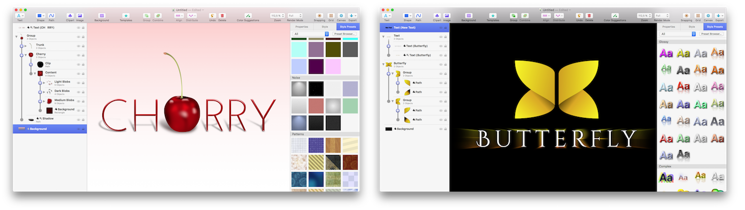Open Canvas settings in Butterfly window

pos(708,16)
